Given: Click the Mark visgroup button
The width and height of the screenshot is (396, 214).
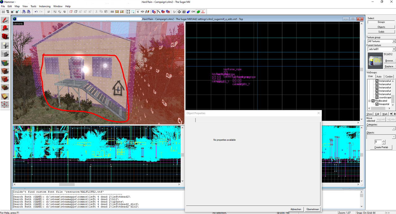Looking at the screenshot, I should pos(385,114).
